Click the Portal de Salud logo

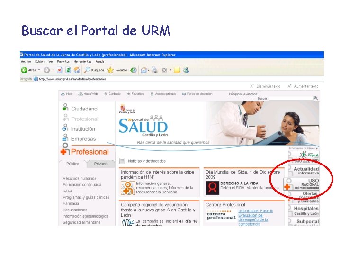[144, 126]
